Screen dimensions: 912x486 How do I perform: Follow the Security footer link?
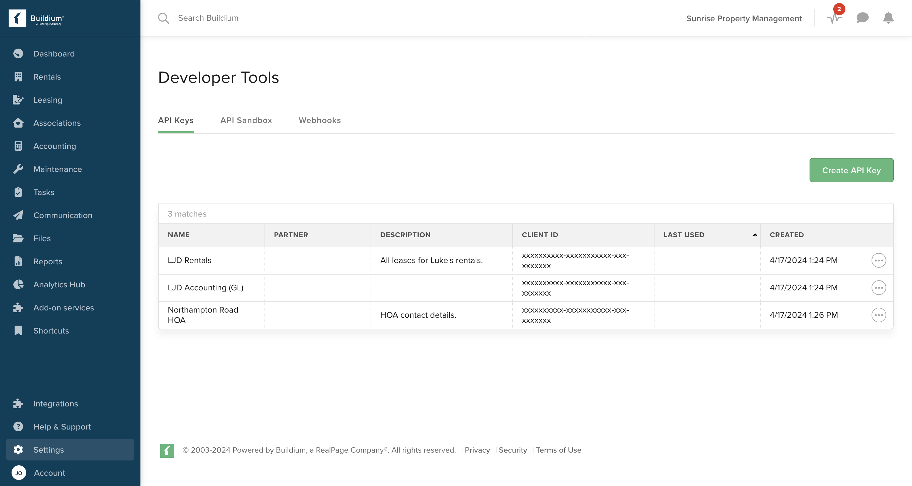[x=513, y=450]
